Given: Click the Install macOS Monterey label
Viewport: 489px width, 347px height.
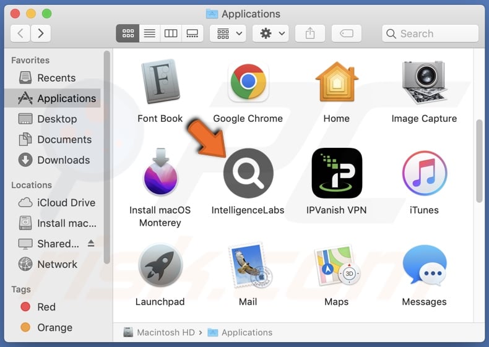Looking at the screenshot, I should pyautogui.click(x=160, y=216).
